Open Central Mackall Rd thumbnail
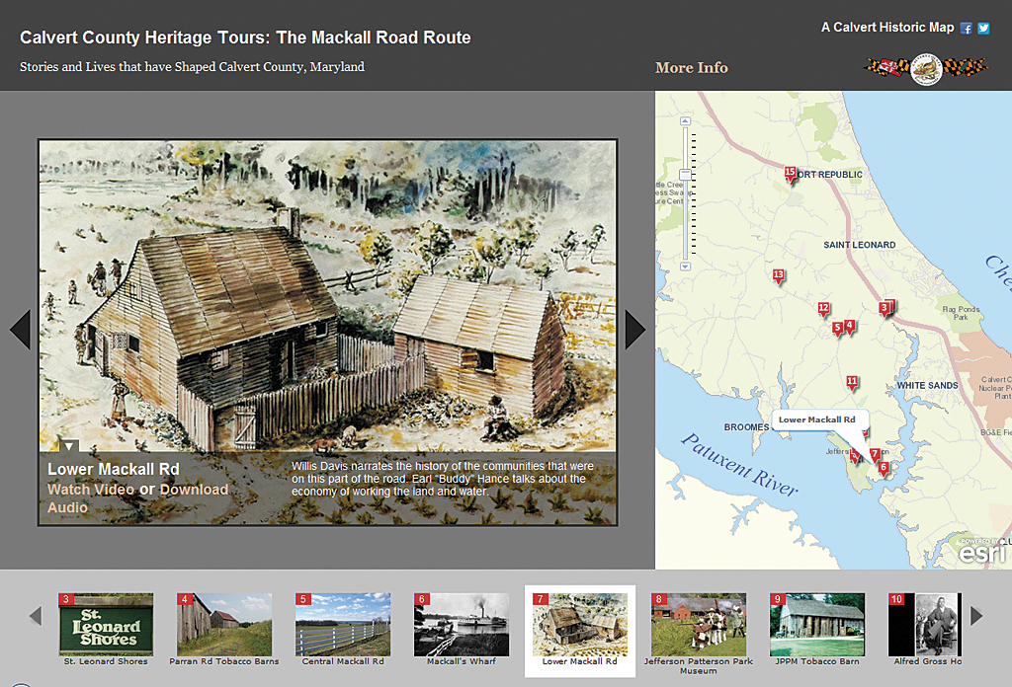 [x=343, y=625]
